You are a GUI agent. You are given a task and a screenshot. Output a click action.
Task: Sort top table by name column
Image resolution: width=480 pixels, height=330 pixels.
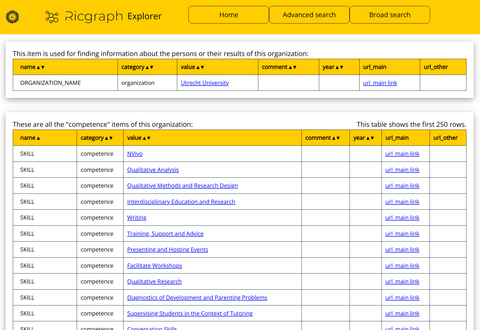click(32, 67)
